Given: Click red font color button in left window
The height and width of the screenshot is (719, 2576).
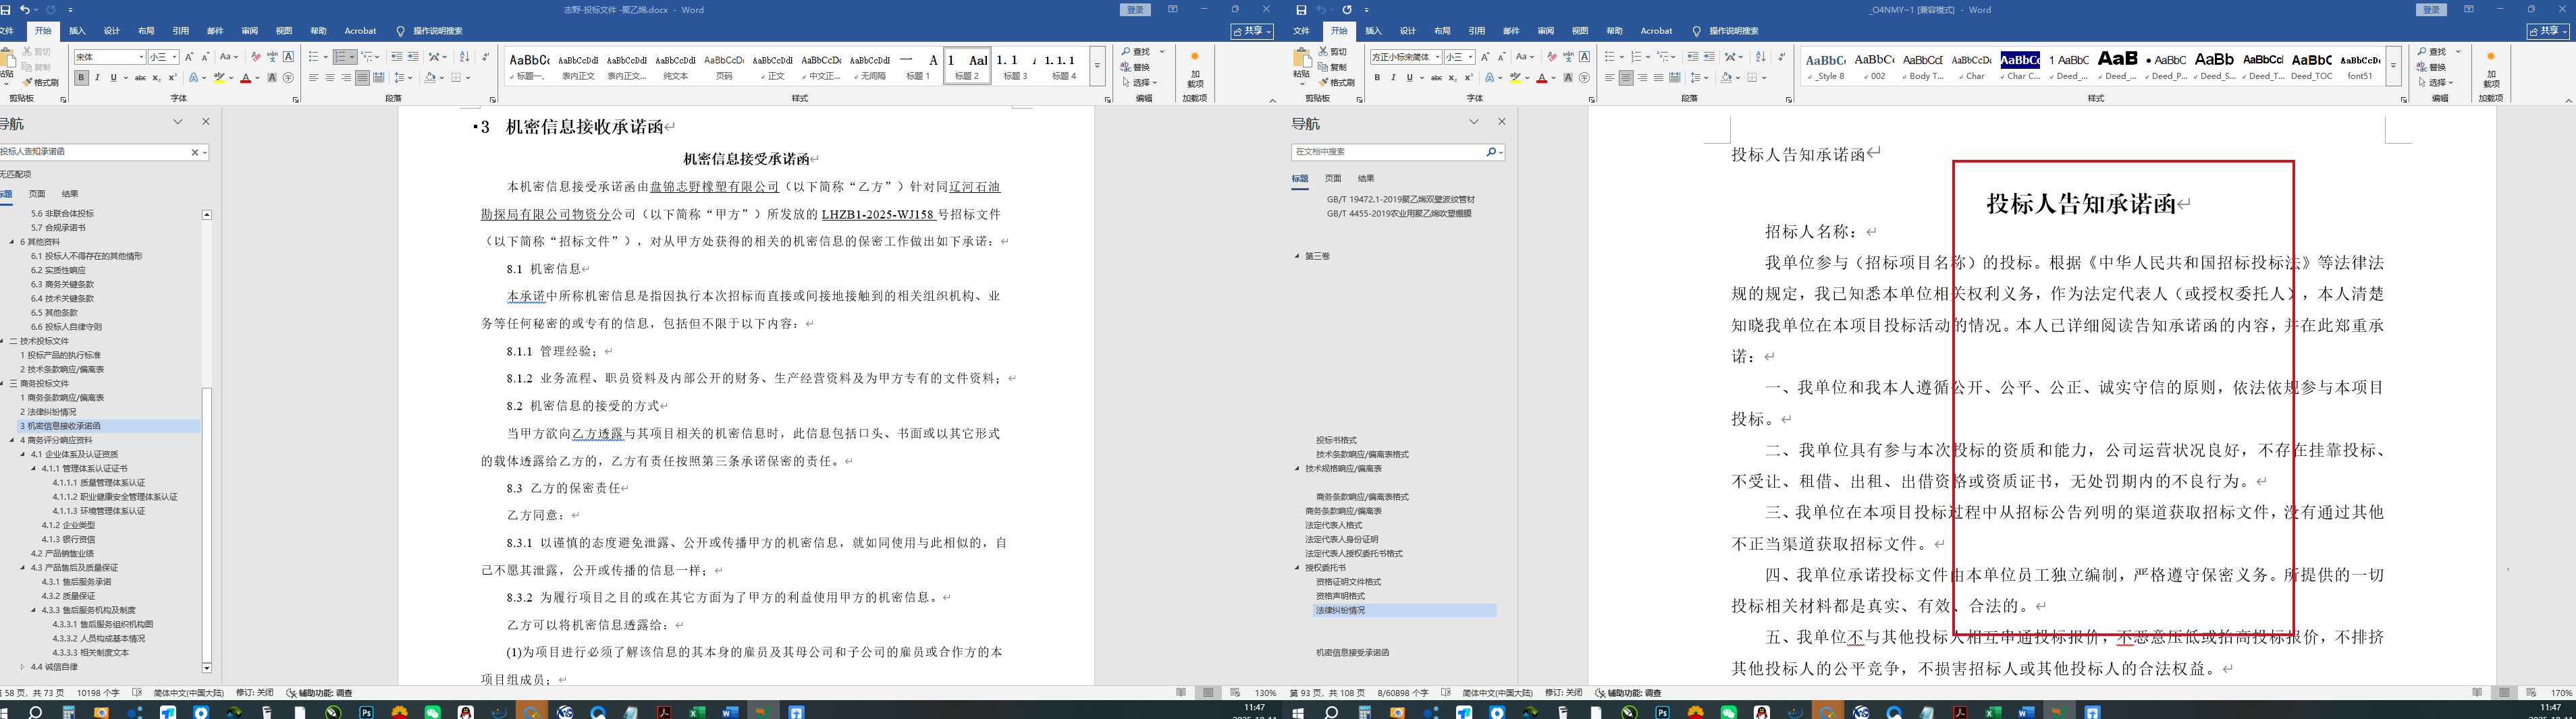Looking at the screenshot, I should [x=245, y=78].
